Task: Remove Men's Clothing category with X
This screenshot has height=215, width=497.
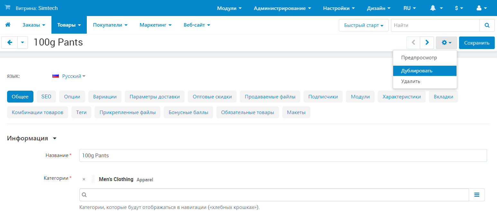Action: (x=84, y=179)
